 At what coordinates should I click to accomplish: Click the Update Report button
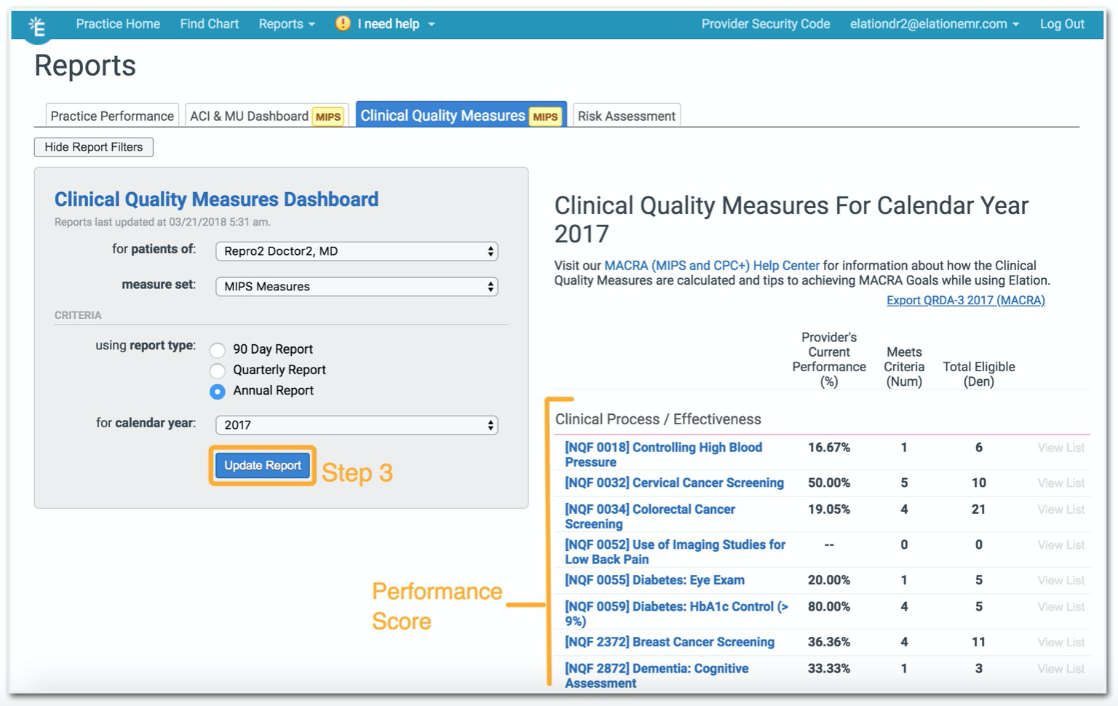coord(262,465)
